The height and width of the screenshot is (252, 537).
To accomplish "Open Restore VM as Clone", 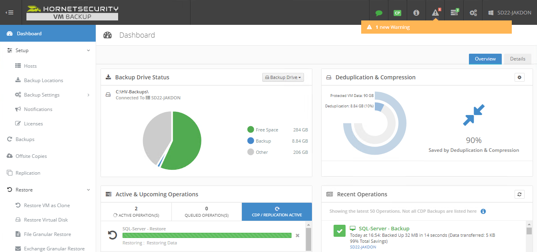I will (x=47, y=206).
